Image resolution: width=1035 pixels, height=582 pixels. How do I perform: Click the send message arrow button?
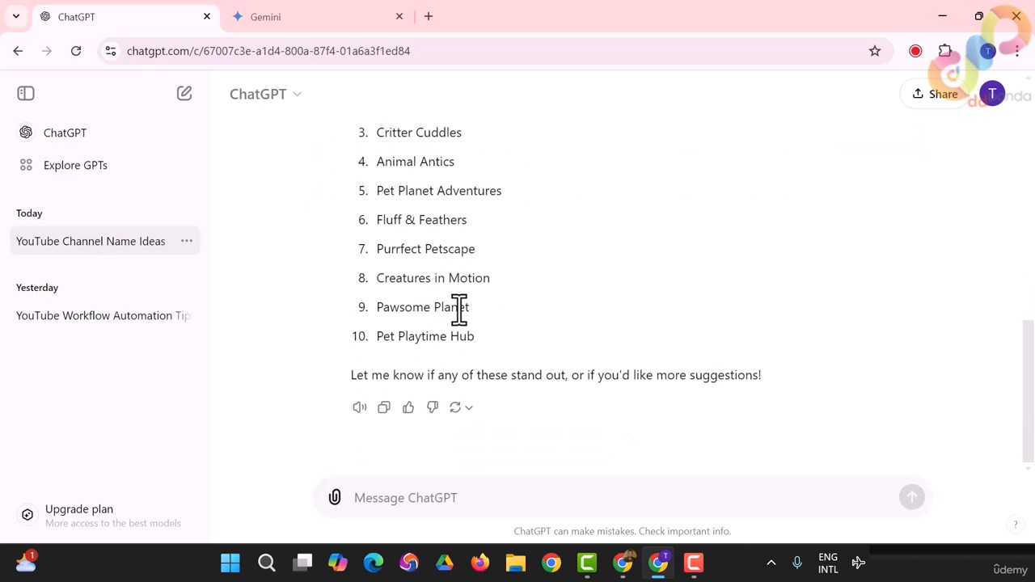click(x=912, y=497)
